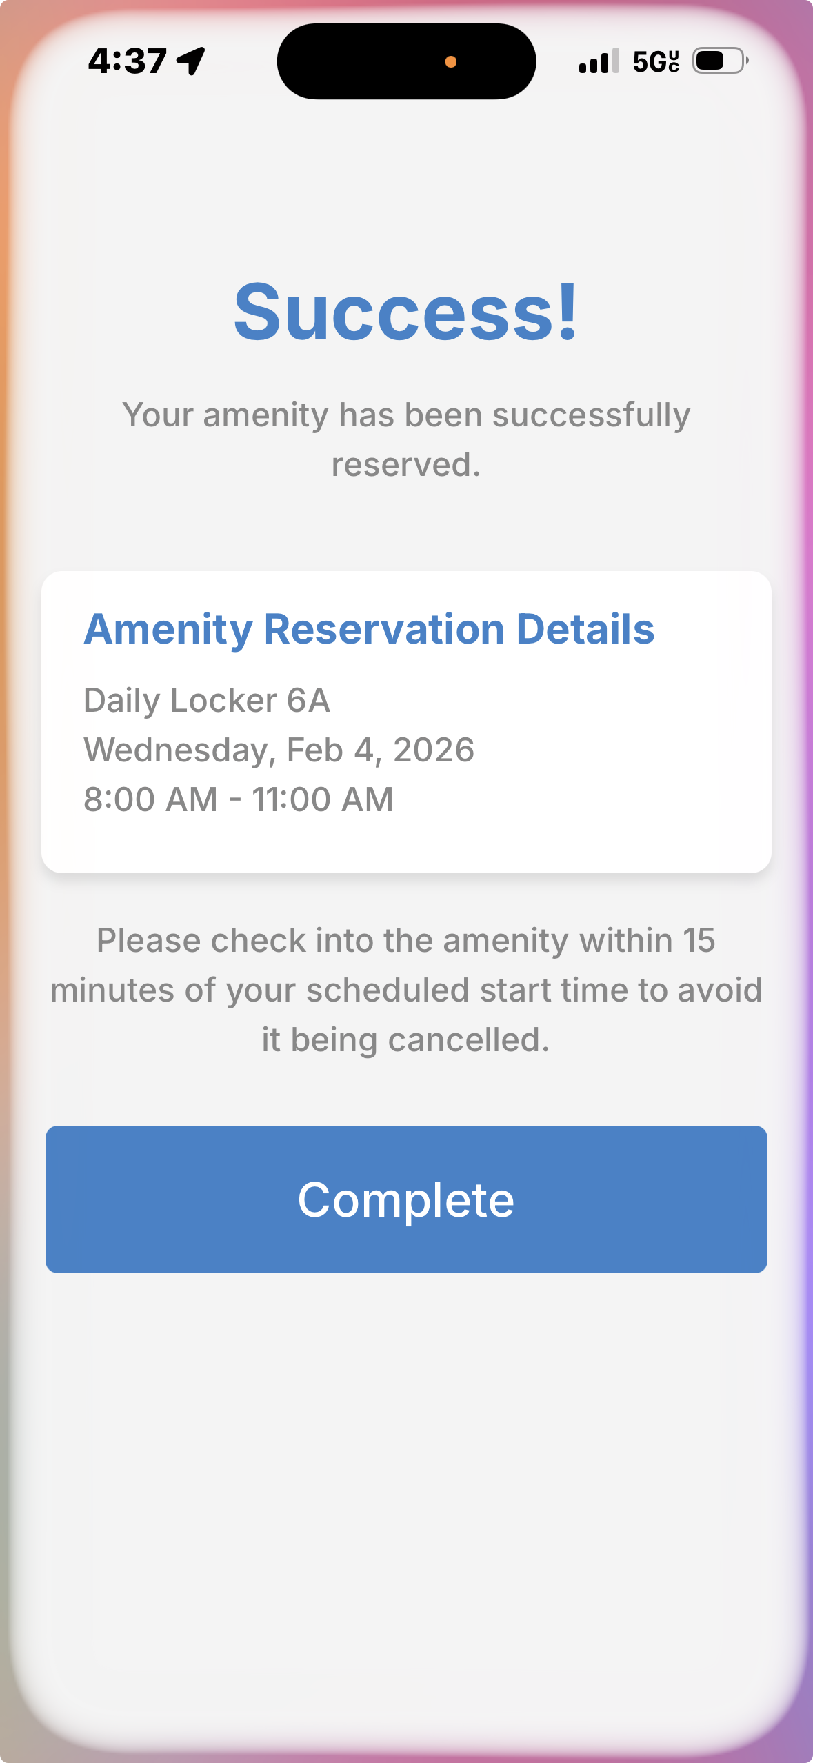Tap the 4:37 status bar clock
813x1763 pixels.
pyautogui.click(x=128, y=61)
